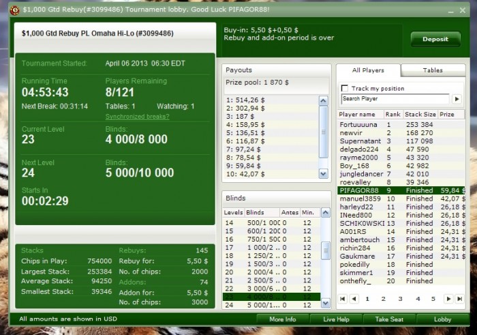This screenshot has height=335, width=477.
Task: Select player Gaukmare row
Action: pyautogui.click(x=401, y=256)
